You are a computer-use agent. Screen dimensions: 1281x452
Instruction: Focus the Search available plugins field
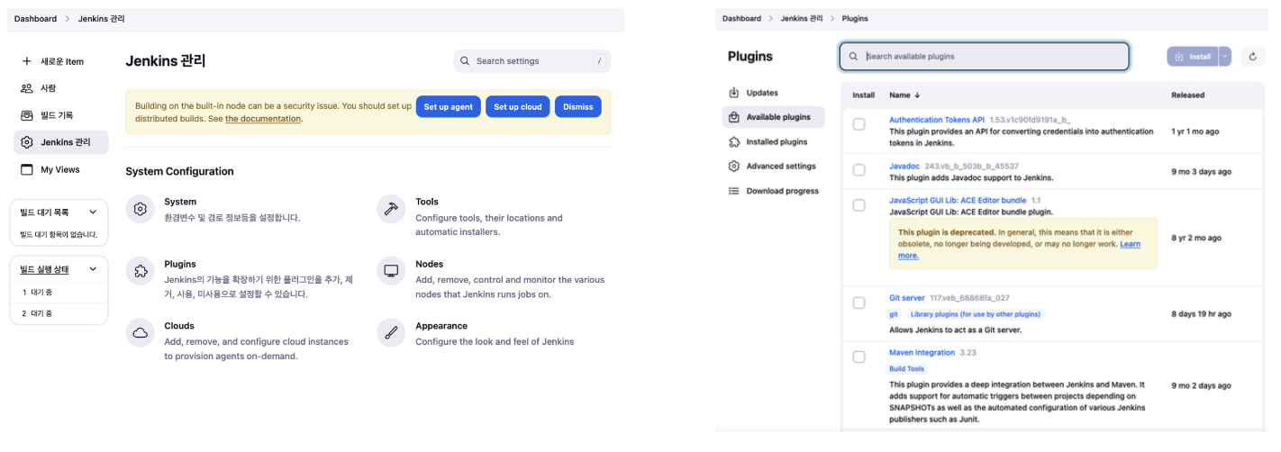click(x=984, y=56)
